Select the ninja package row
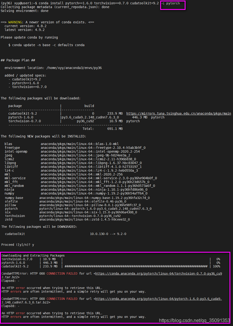 click(76, 189)
